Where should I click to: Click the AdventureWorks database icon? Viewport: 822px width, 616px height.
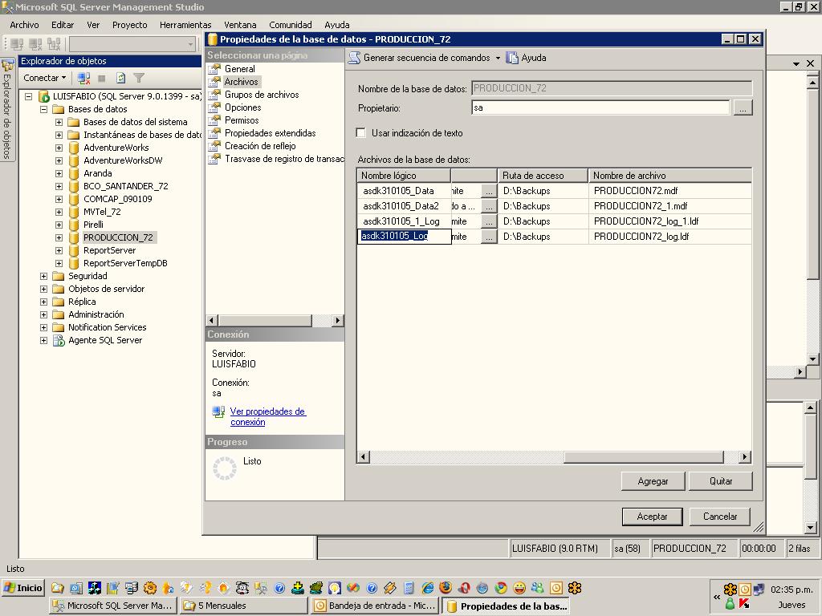coord(74,148)
